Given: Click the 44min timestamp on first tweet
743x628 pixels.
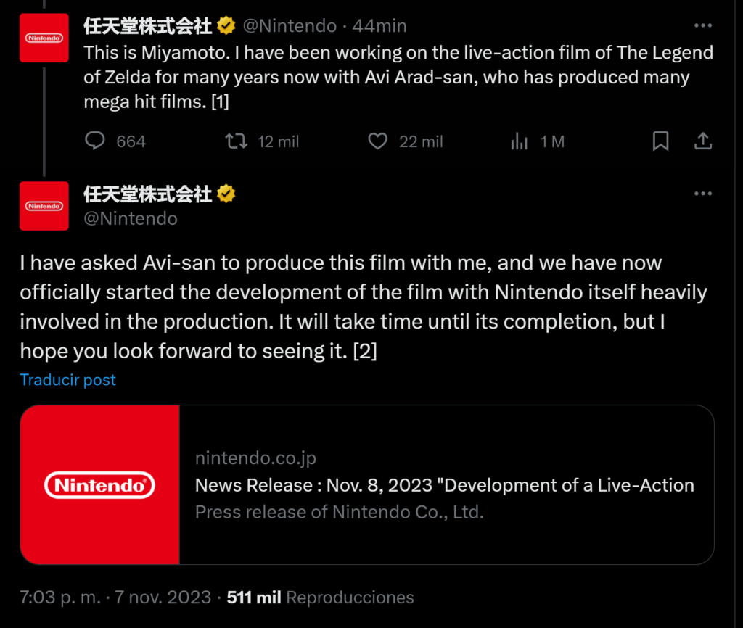Looking at the screenshot, I should (x=379, y=25).
